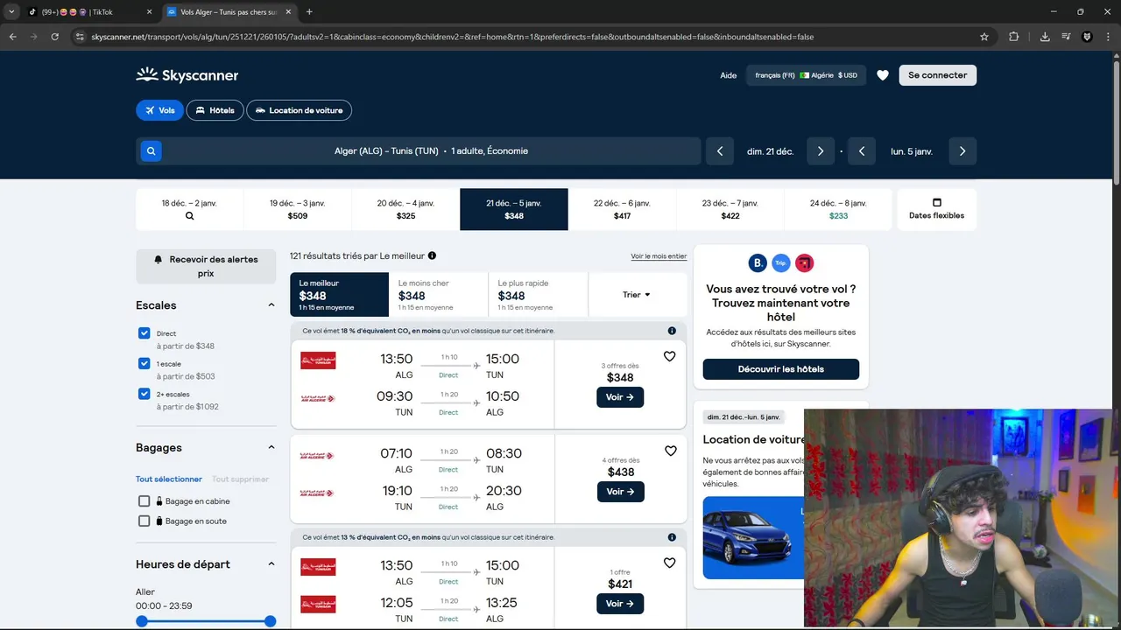Screen dimensions: 1121x630
Task: Open browser downloads icon
Action: click(x=1045, y=37)
